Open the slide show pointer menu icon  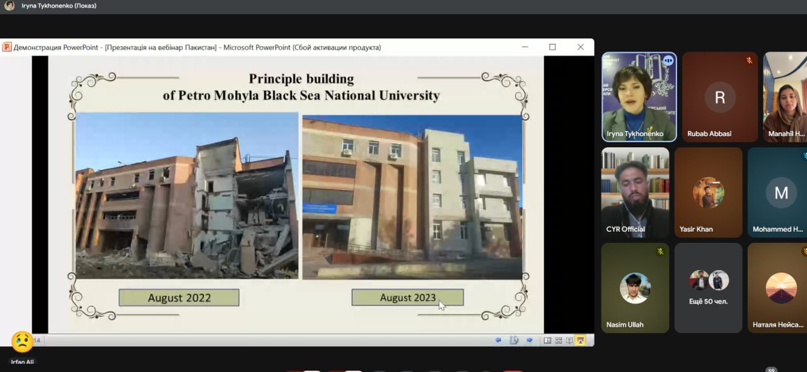point(514,341)
